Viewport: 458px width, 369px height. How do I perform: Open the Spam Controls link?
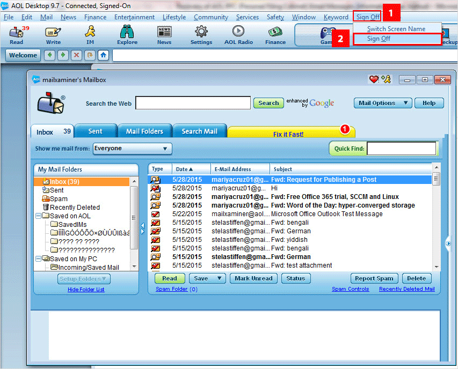coord(350,289)
